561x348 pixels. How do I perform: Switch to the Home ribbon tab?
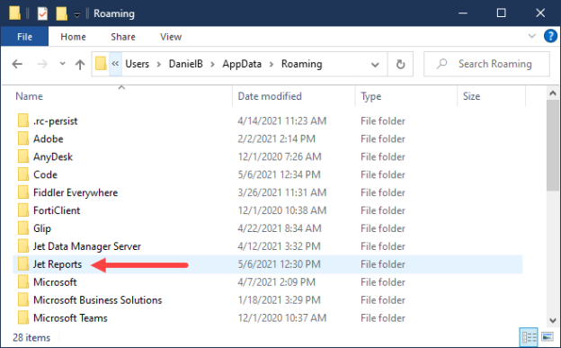[x=73, y=37]
